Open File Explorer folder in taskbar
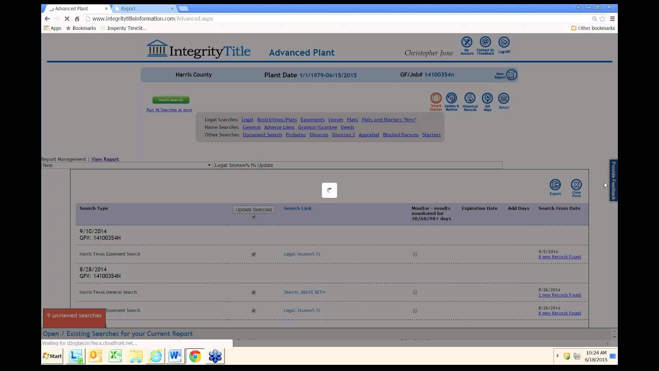Image resolution: width=659 pixels, height=371 pixels. point(135,356)
